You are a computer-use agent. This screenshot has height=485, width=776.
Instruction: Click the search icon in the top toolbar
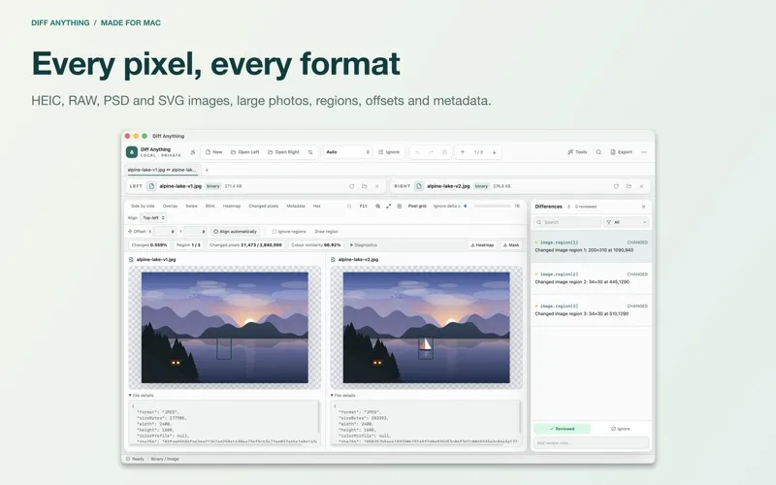598,152
